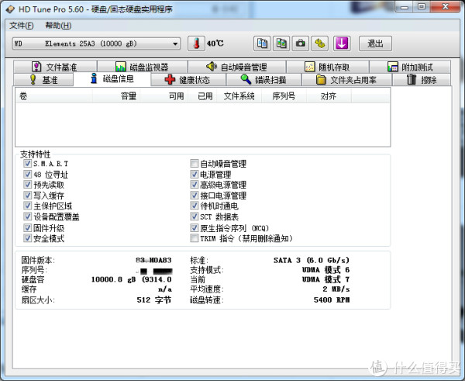Viewport: 465px width, 381px height.
Task: Toggle the 写入缓存 checkbox
Action: click(28, 195)
